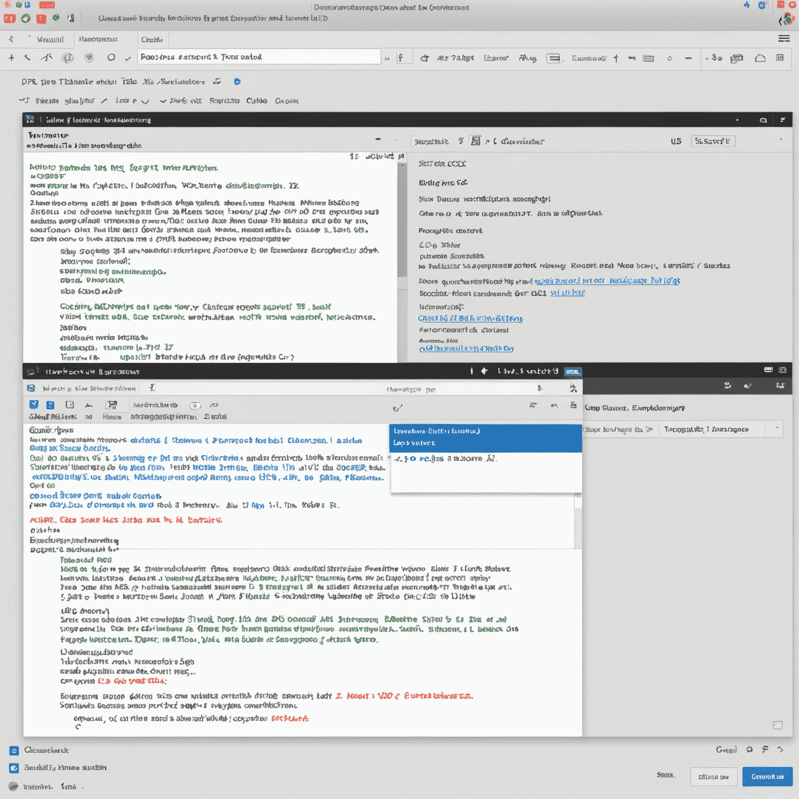Click the blue icon starting the lower panel filter row
The image size is (799, 799).
click(31, 388)
